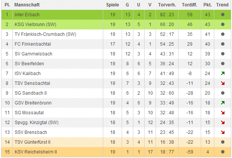Click the Trend column header
Viewport: 232px width, 158px height.
[x=223, y=5]
